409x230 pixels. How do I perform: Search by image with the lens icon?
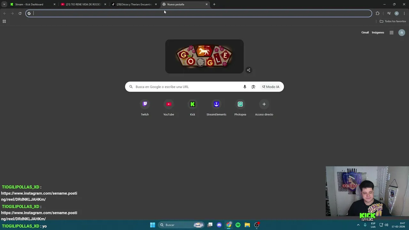pyautogui.click(x=253, y=87)
